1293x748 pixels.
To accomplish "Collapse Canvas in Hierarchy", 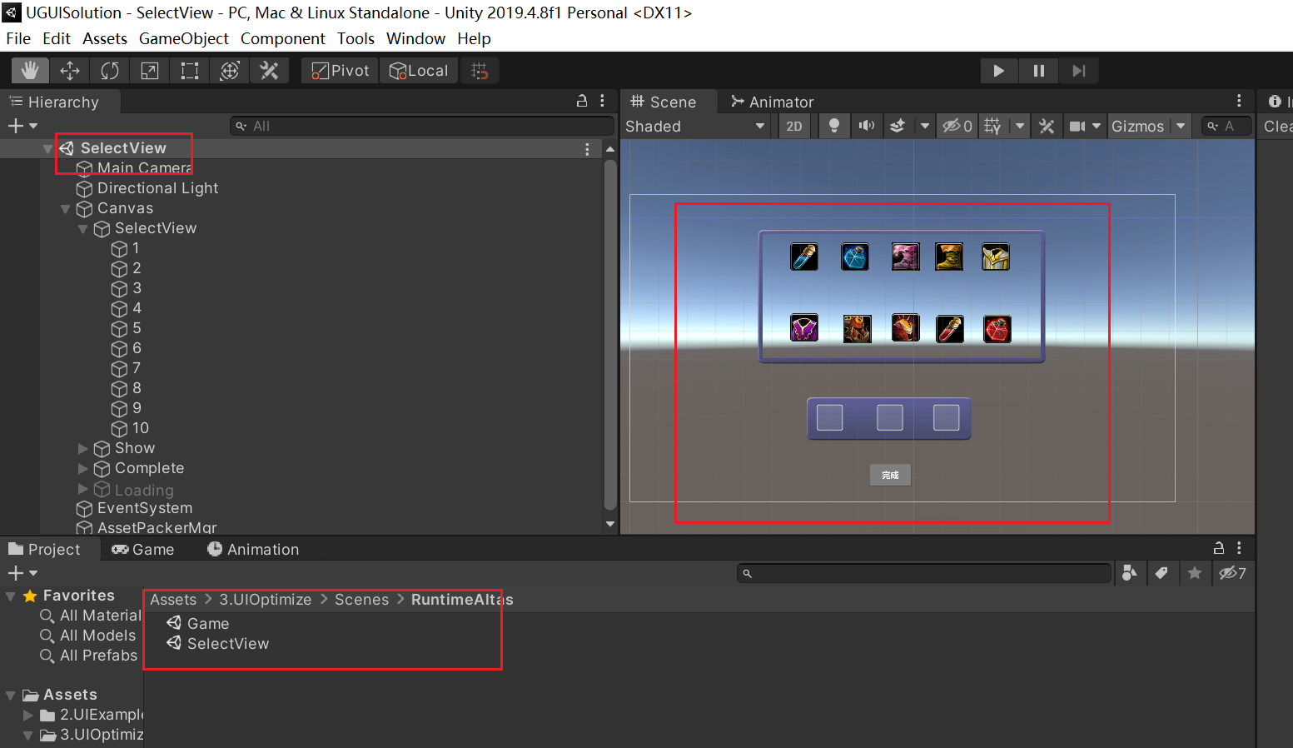I will pos(65,209).
